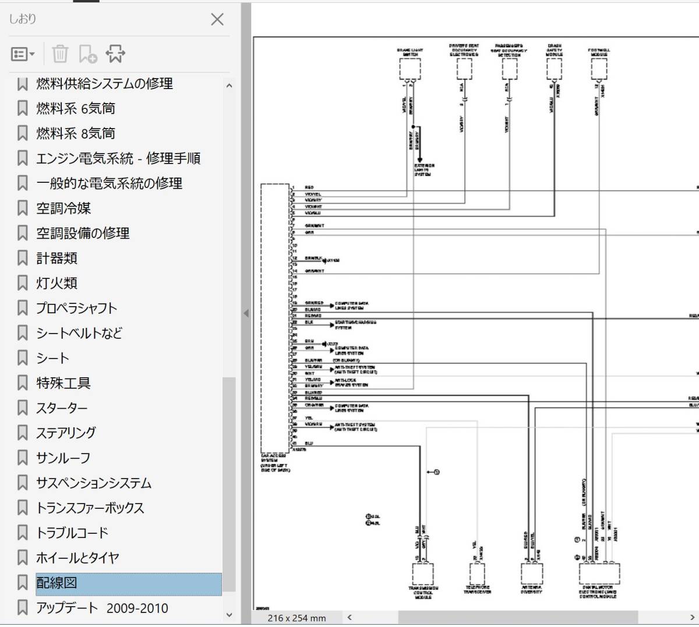Click the add new bookmark icon
Screen dimensions: 699x627
[x=88, y=54]
